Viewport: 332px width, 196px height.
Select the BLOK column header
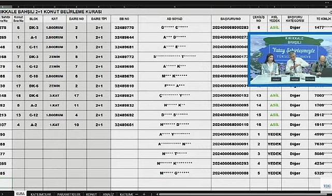pos(34,19)
